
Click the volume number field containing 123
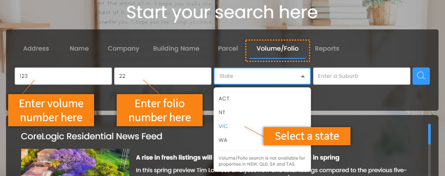(63, 76)
